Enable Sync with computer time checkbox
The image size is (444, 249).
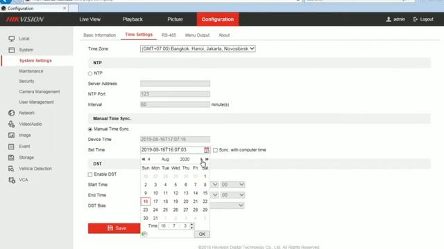click(x=216, y=150)
